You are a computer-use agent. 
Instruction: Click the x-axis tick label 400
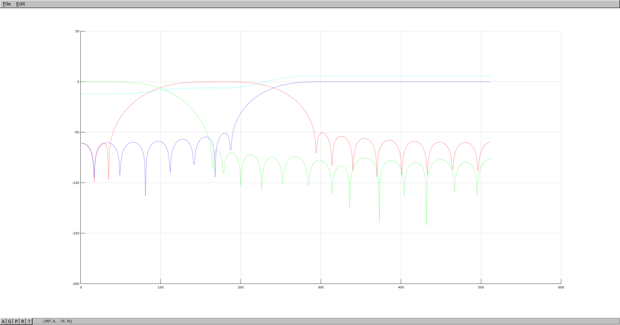(401, 287)
